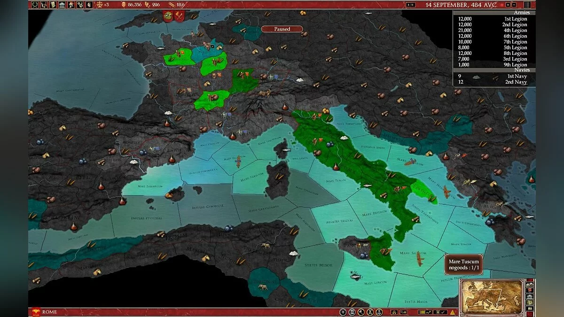Open the orange warning triangle alert
The height and width of the screenshot is (317, 564).
pyautogui.click(x=453, y=312)
